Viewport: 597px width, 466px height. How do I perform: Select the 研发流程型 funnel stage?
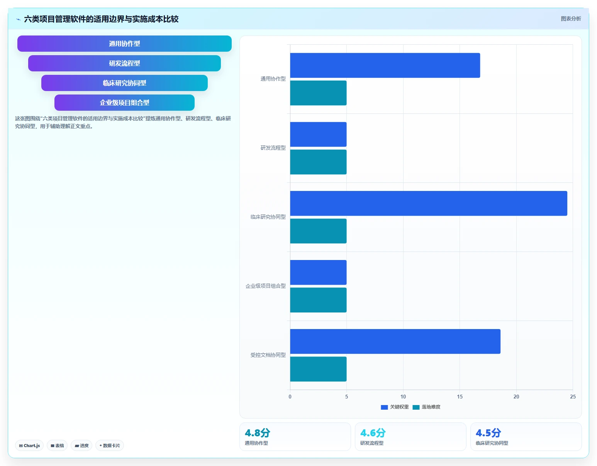(124, 63)
